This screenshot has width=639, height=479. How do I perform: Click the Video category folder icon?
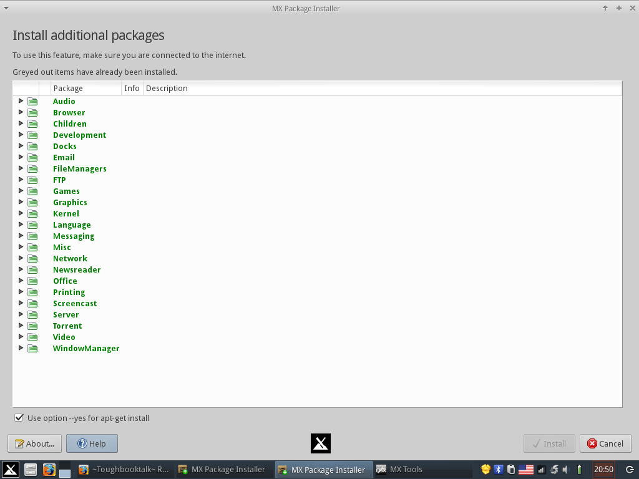[32, 337]
